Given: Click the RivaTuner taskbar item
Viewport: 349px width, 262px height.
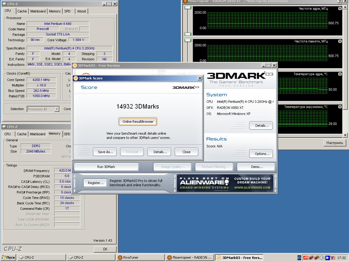Looking at the screenshot, I should coord(140,257).
